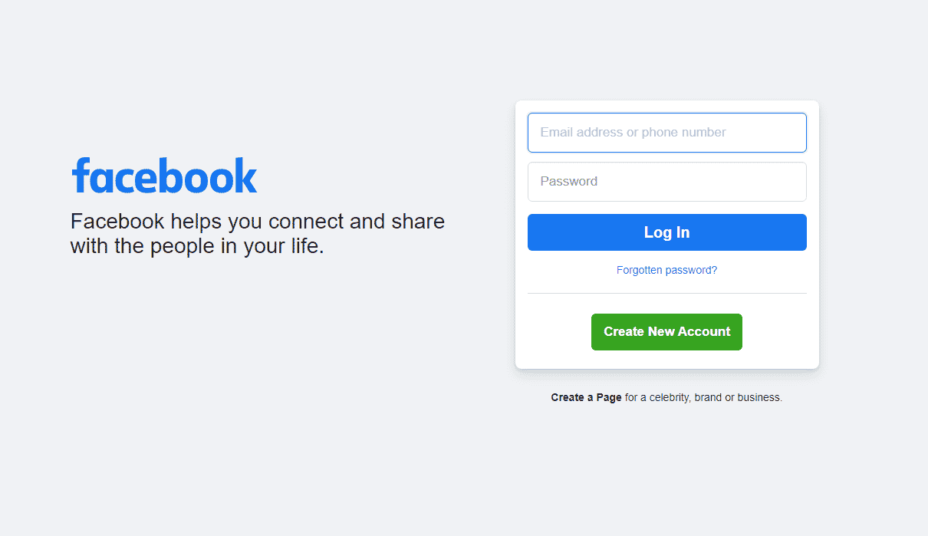
Task: Click the green Create New Account button
Action: click(666, 332)
